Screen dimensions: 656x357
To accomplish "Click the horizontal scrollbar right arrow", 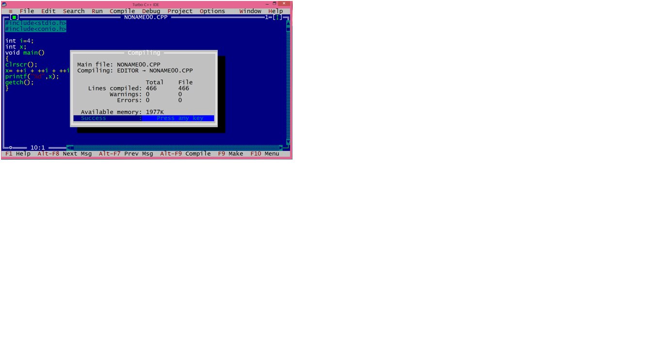I will click(281, 147).
